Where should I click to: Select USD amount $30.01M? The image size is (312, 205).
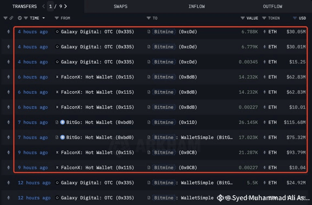296,47
